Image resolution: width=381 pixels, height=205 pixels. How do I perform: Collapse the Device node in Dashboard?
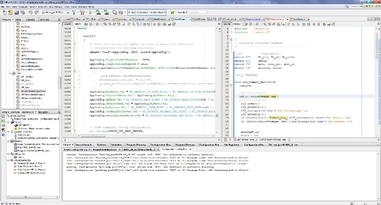tap(8, 122)
